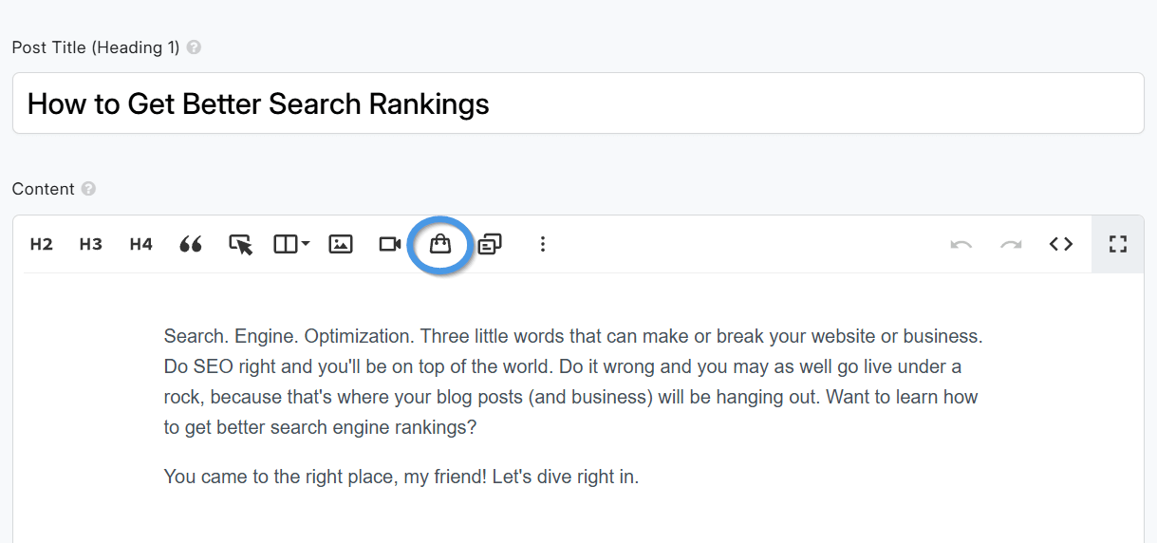
Task: Open help tooltip beside Content label
Action: [88, 189]
